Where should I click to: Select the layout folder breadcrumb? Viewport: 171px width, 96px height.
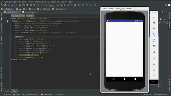(47, 9)
